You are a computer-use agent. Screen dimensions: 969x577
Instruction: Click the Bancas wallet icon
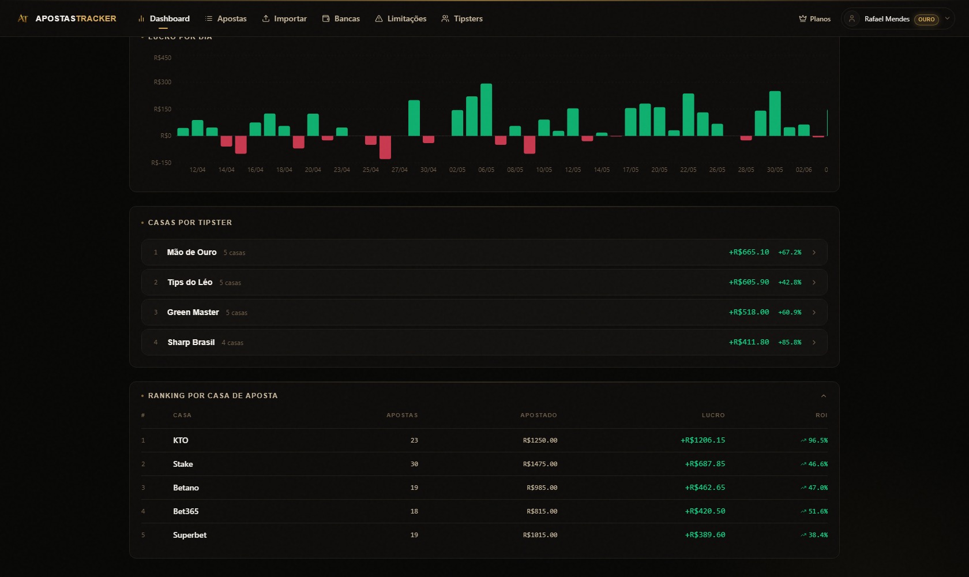click(x=326, y=18)
